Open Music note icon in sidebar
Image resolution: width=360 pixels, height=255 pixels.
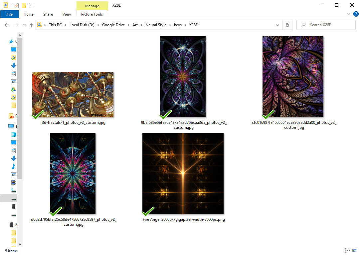[14, 166]
